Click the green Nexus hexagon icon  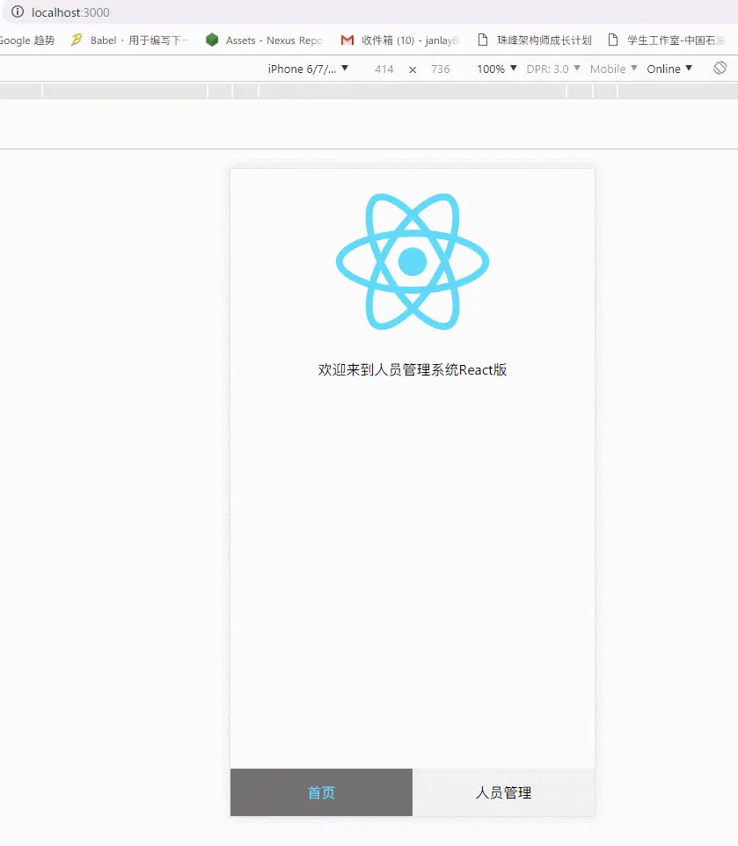coord(212,40)
